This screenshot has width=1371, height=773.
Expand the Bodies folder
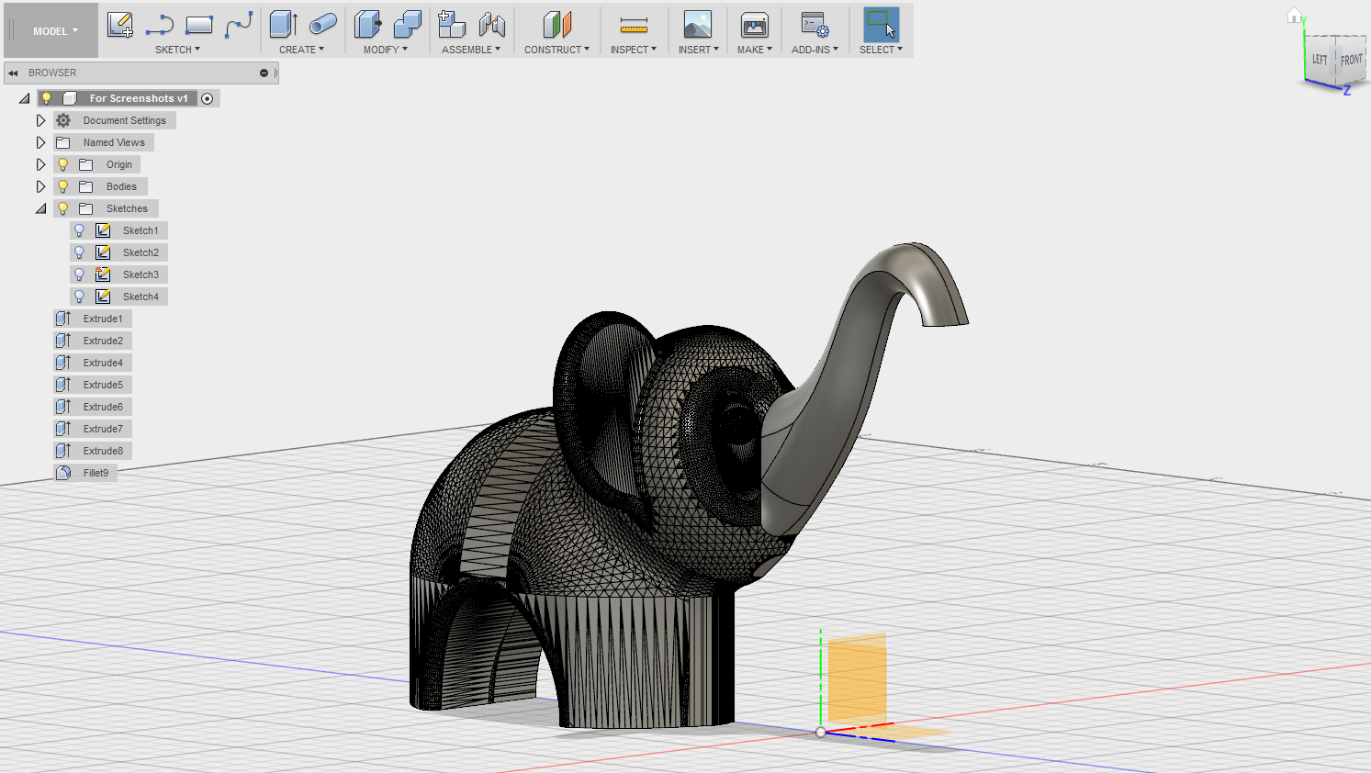pos(40,186)
